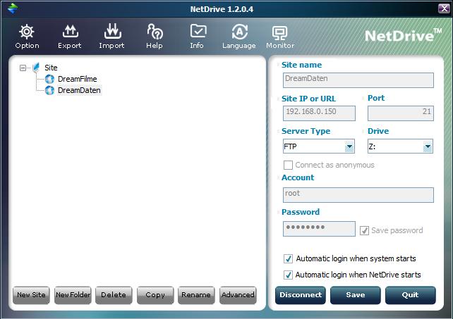Screen dimensions: 453x319
Task: Click the Save button
Action: pyautogui.click(x=356, y=295)
